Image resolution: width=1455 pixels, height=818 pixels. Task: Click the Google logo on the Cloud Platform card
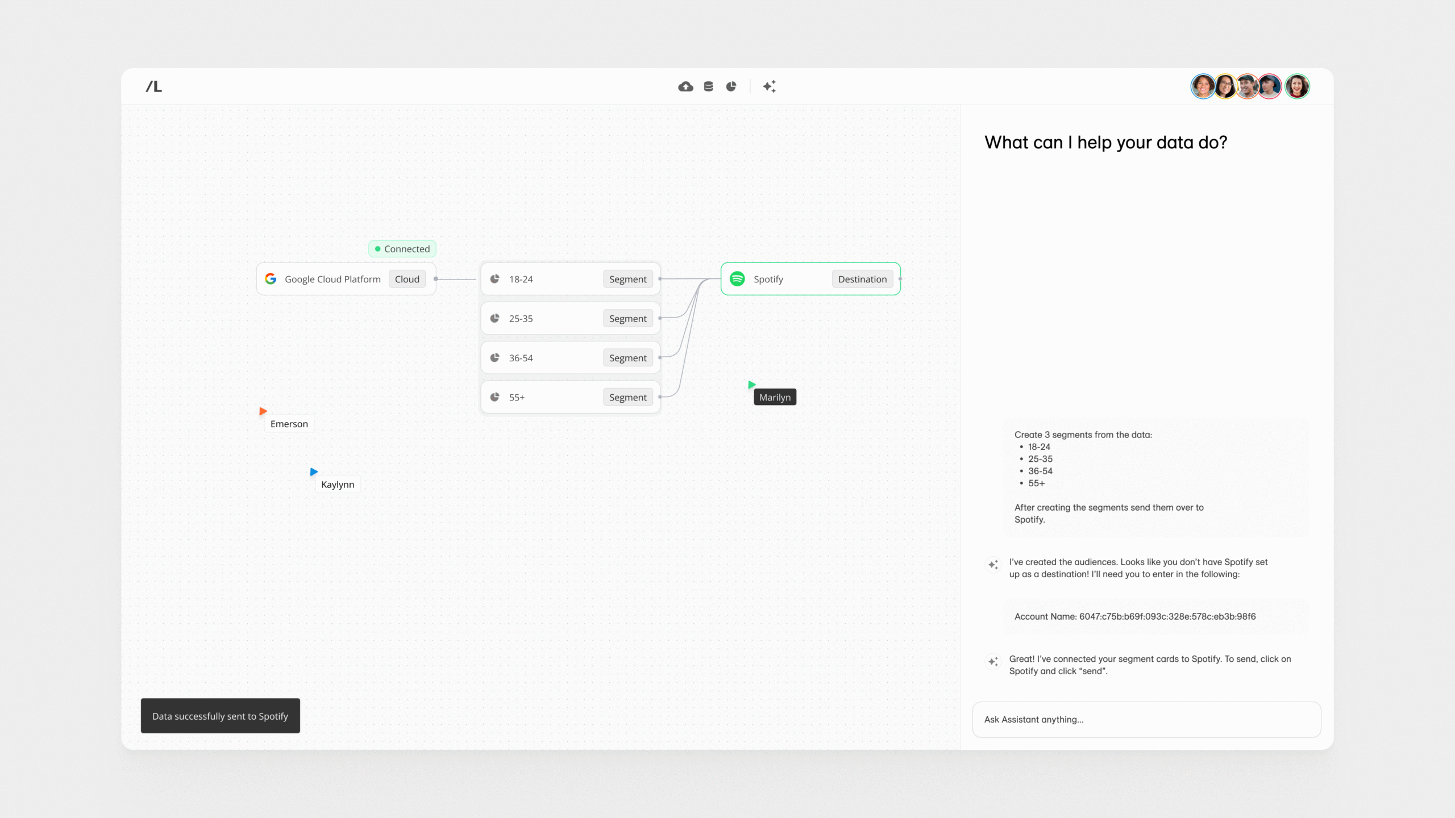coord(271,279)
